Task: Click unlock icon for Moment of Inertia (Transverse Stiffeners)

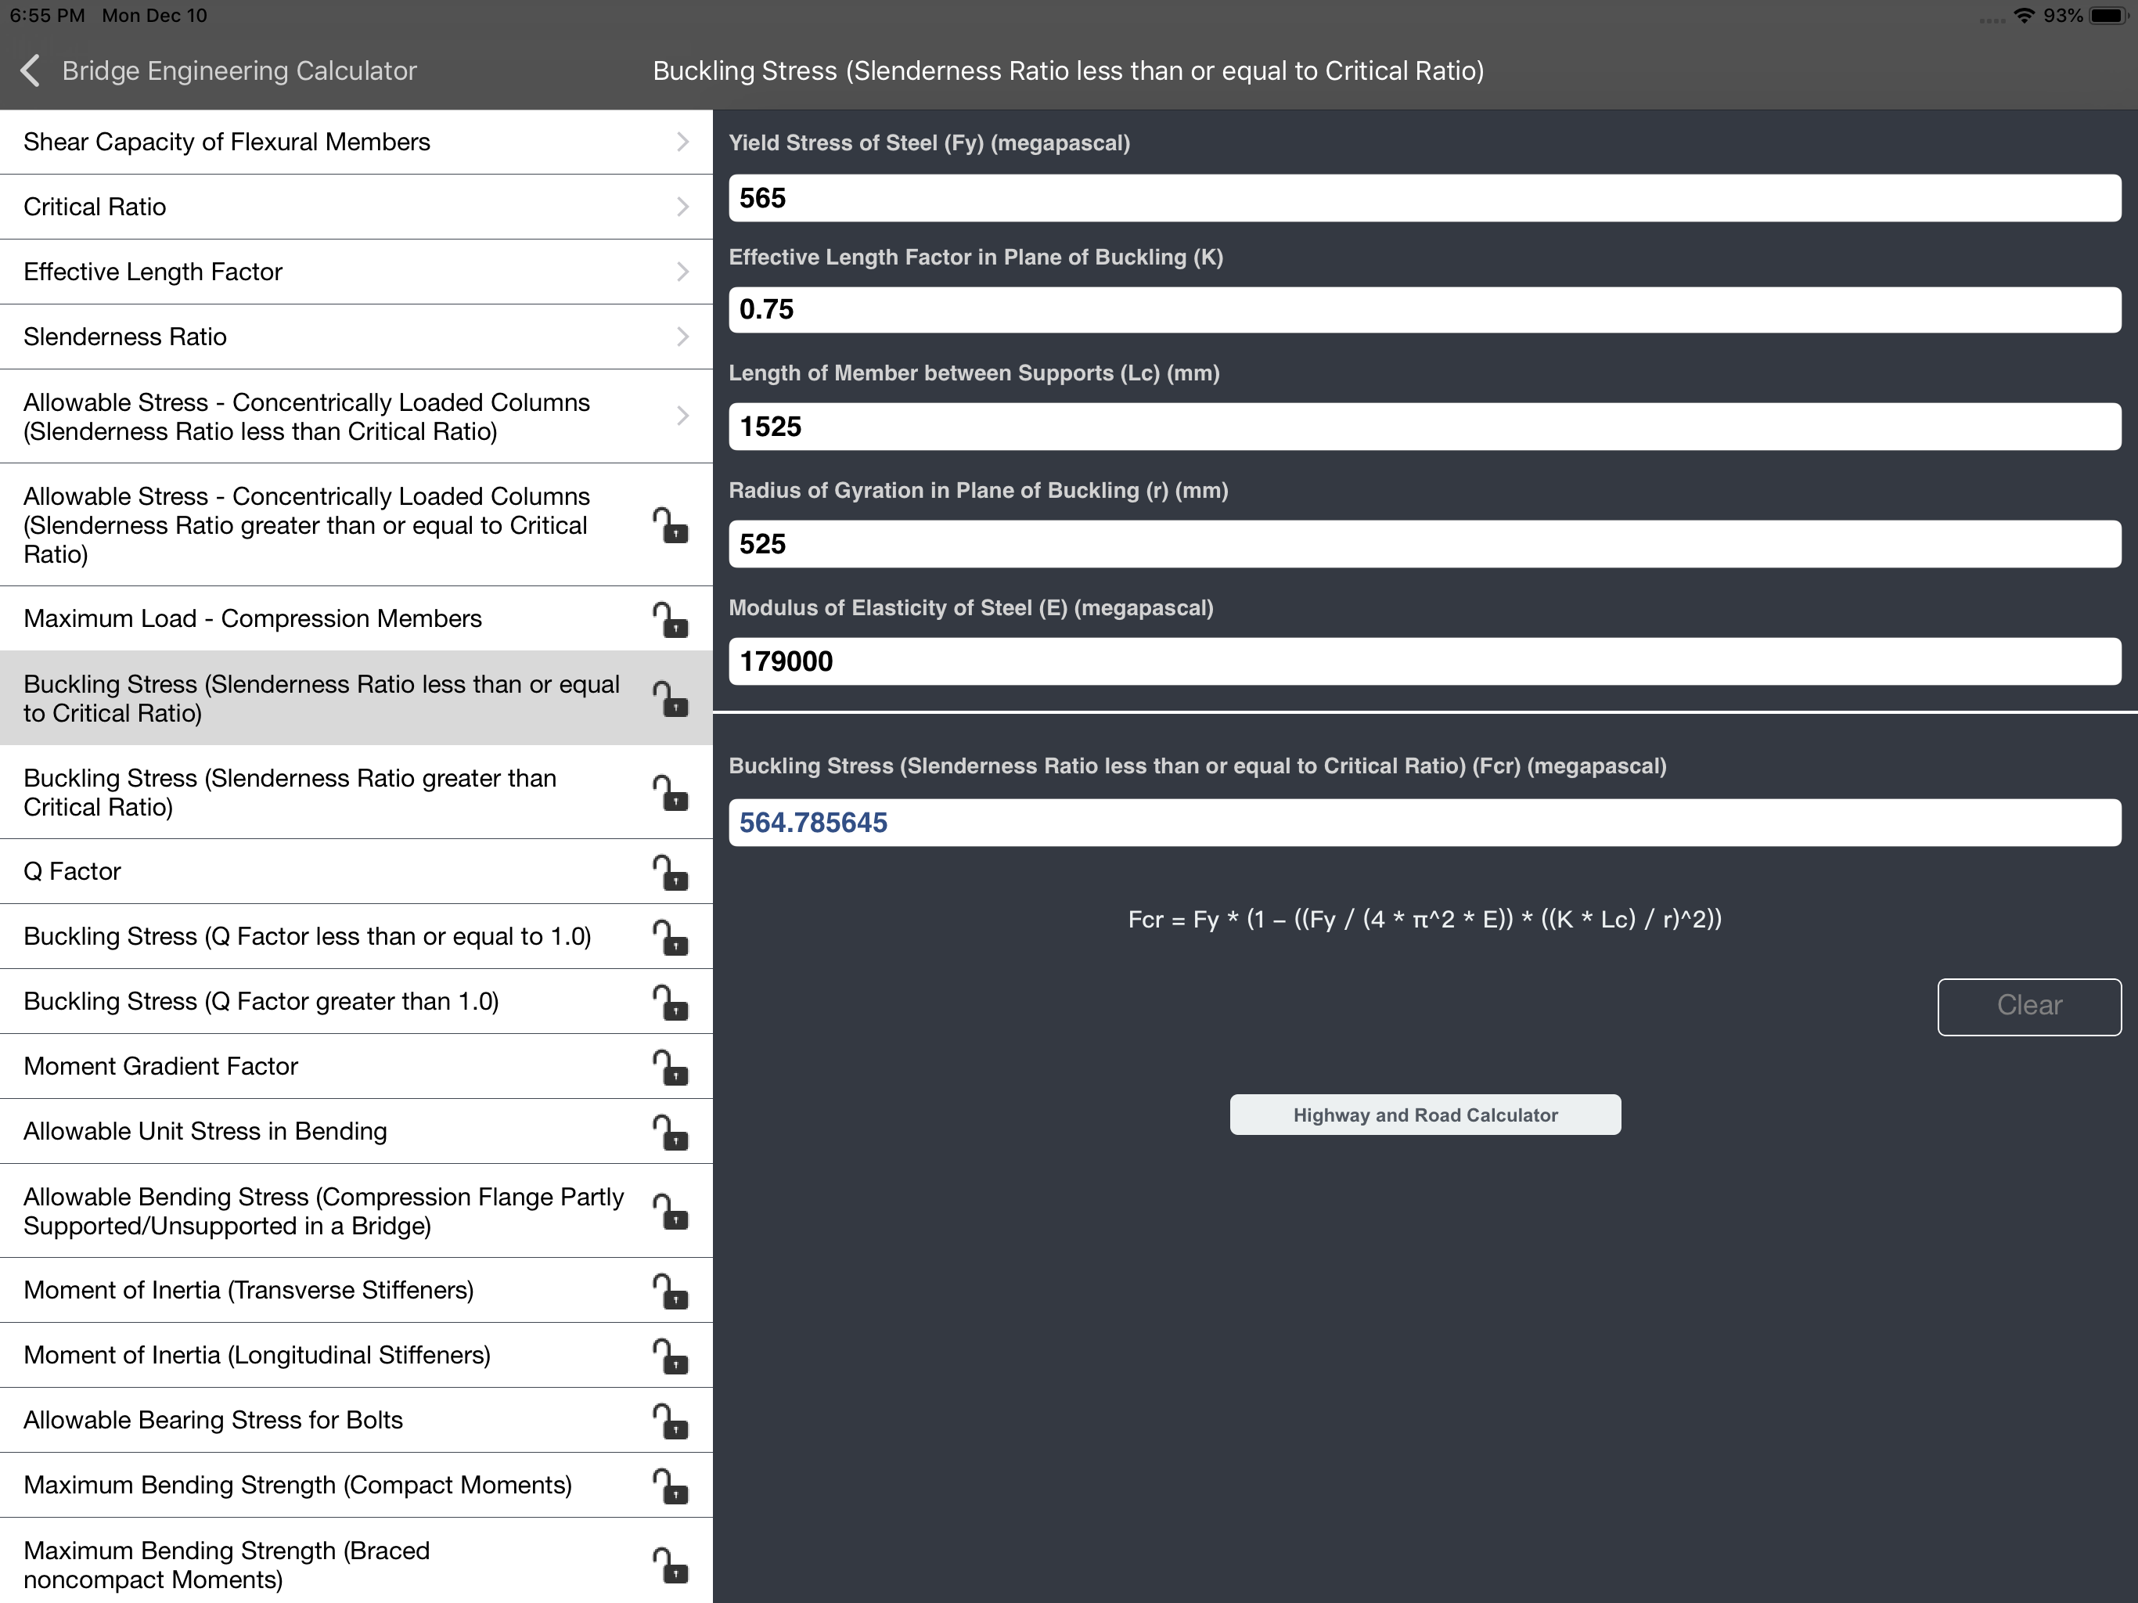Action: coord(670,1291)
